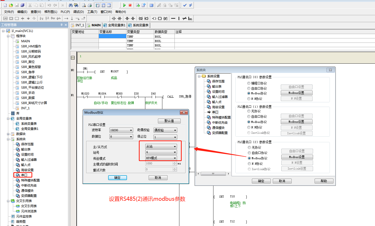
Task: Select Modbus协议 radio for port 1
Action: (249, 122)
